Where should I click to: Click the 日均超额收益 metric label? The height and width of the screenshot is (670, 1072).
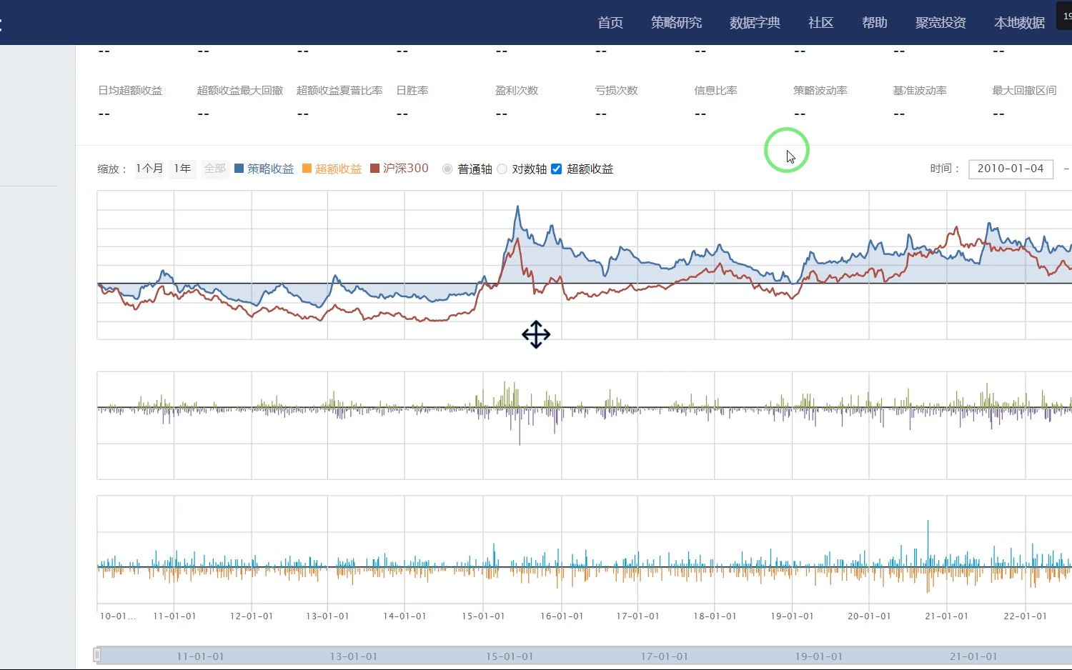(x=130, y=91)
